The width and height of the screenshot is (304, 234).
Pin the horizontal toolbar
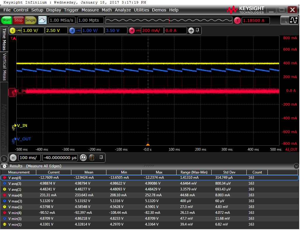click(x=101, y=157)
